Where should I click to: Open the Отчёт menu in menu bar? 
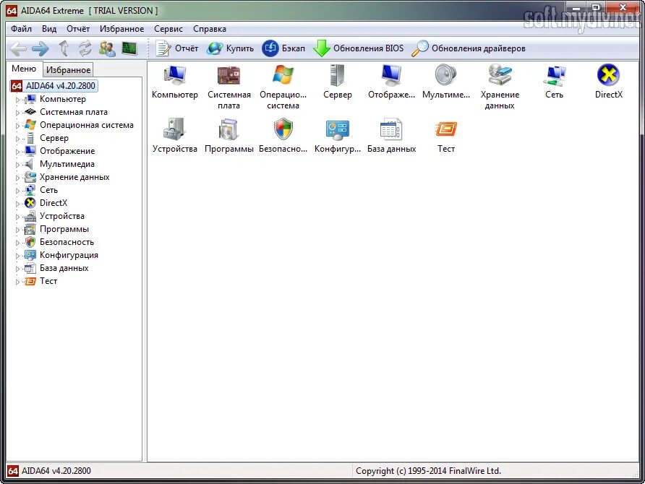pyautogui.click(x=78, y=29)
